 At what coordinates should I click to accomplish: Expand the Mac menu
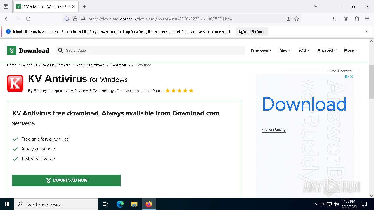point(285,50)
